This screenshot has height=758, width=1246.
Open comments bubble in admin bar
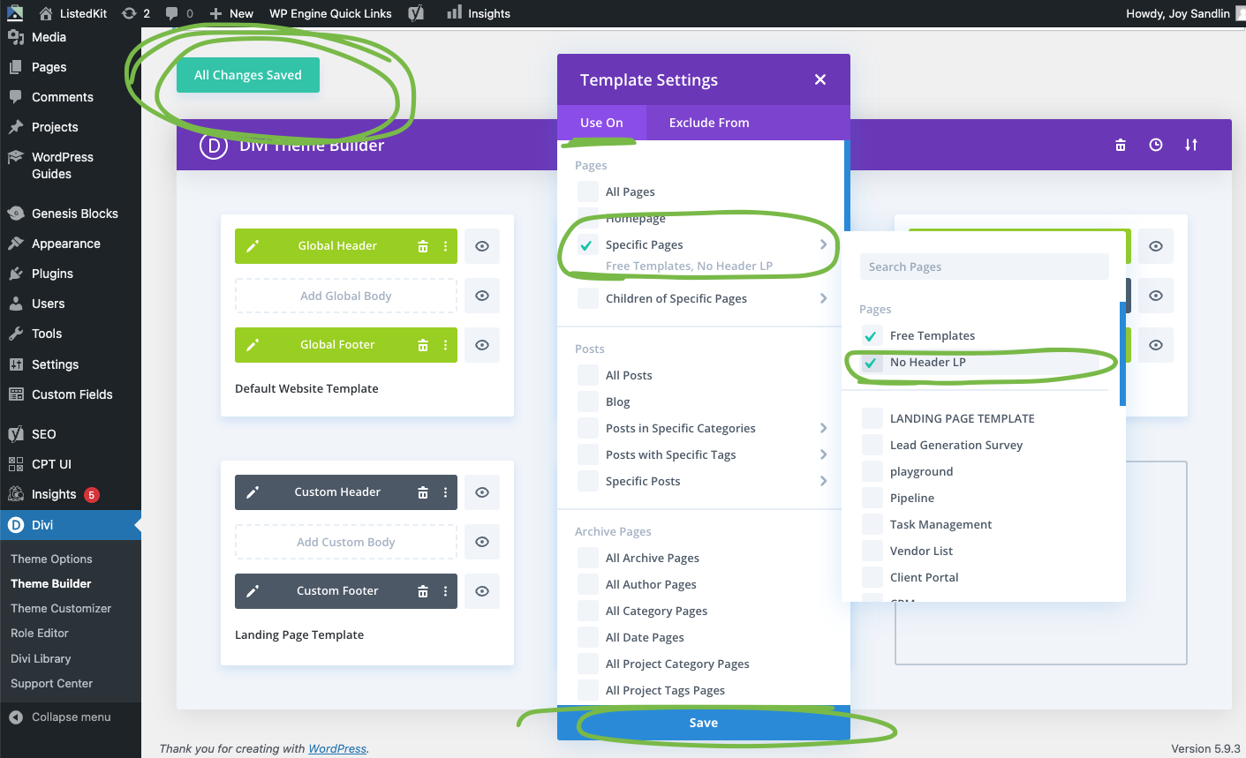[x=179, y=13]
